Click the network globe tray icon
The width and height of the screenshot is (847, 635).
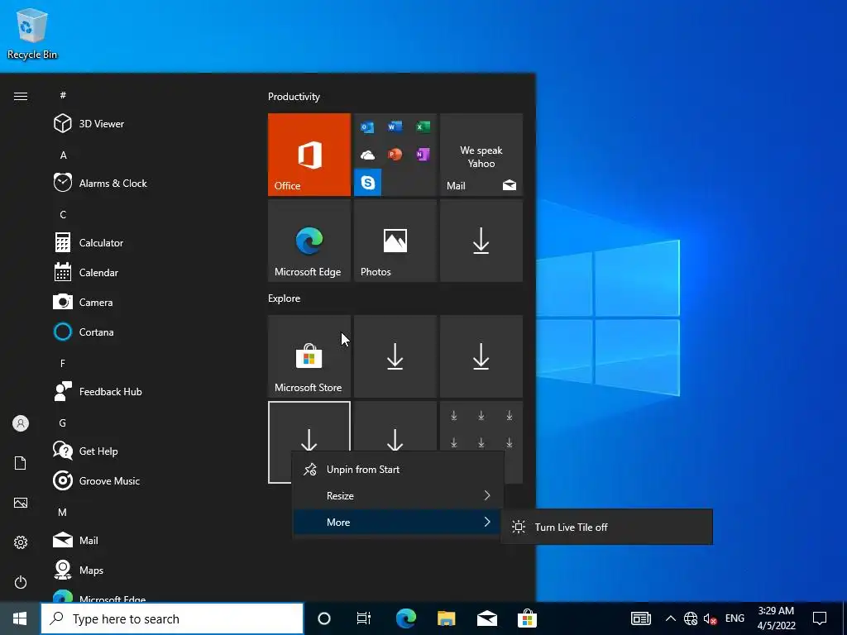[x=691, y=618]
